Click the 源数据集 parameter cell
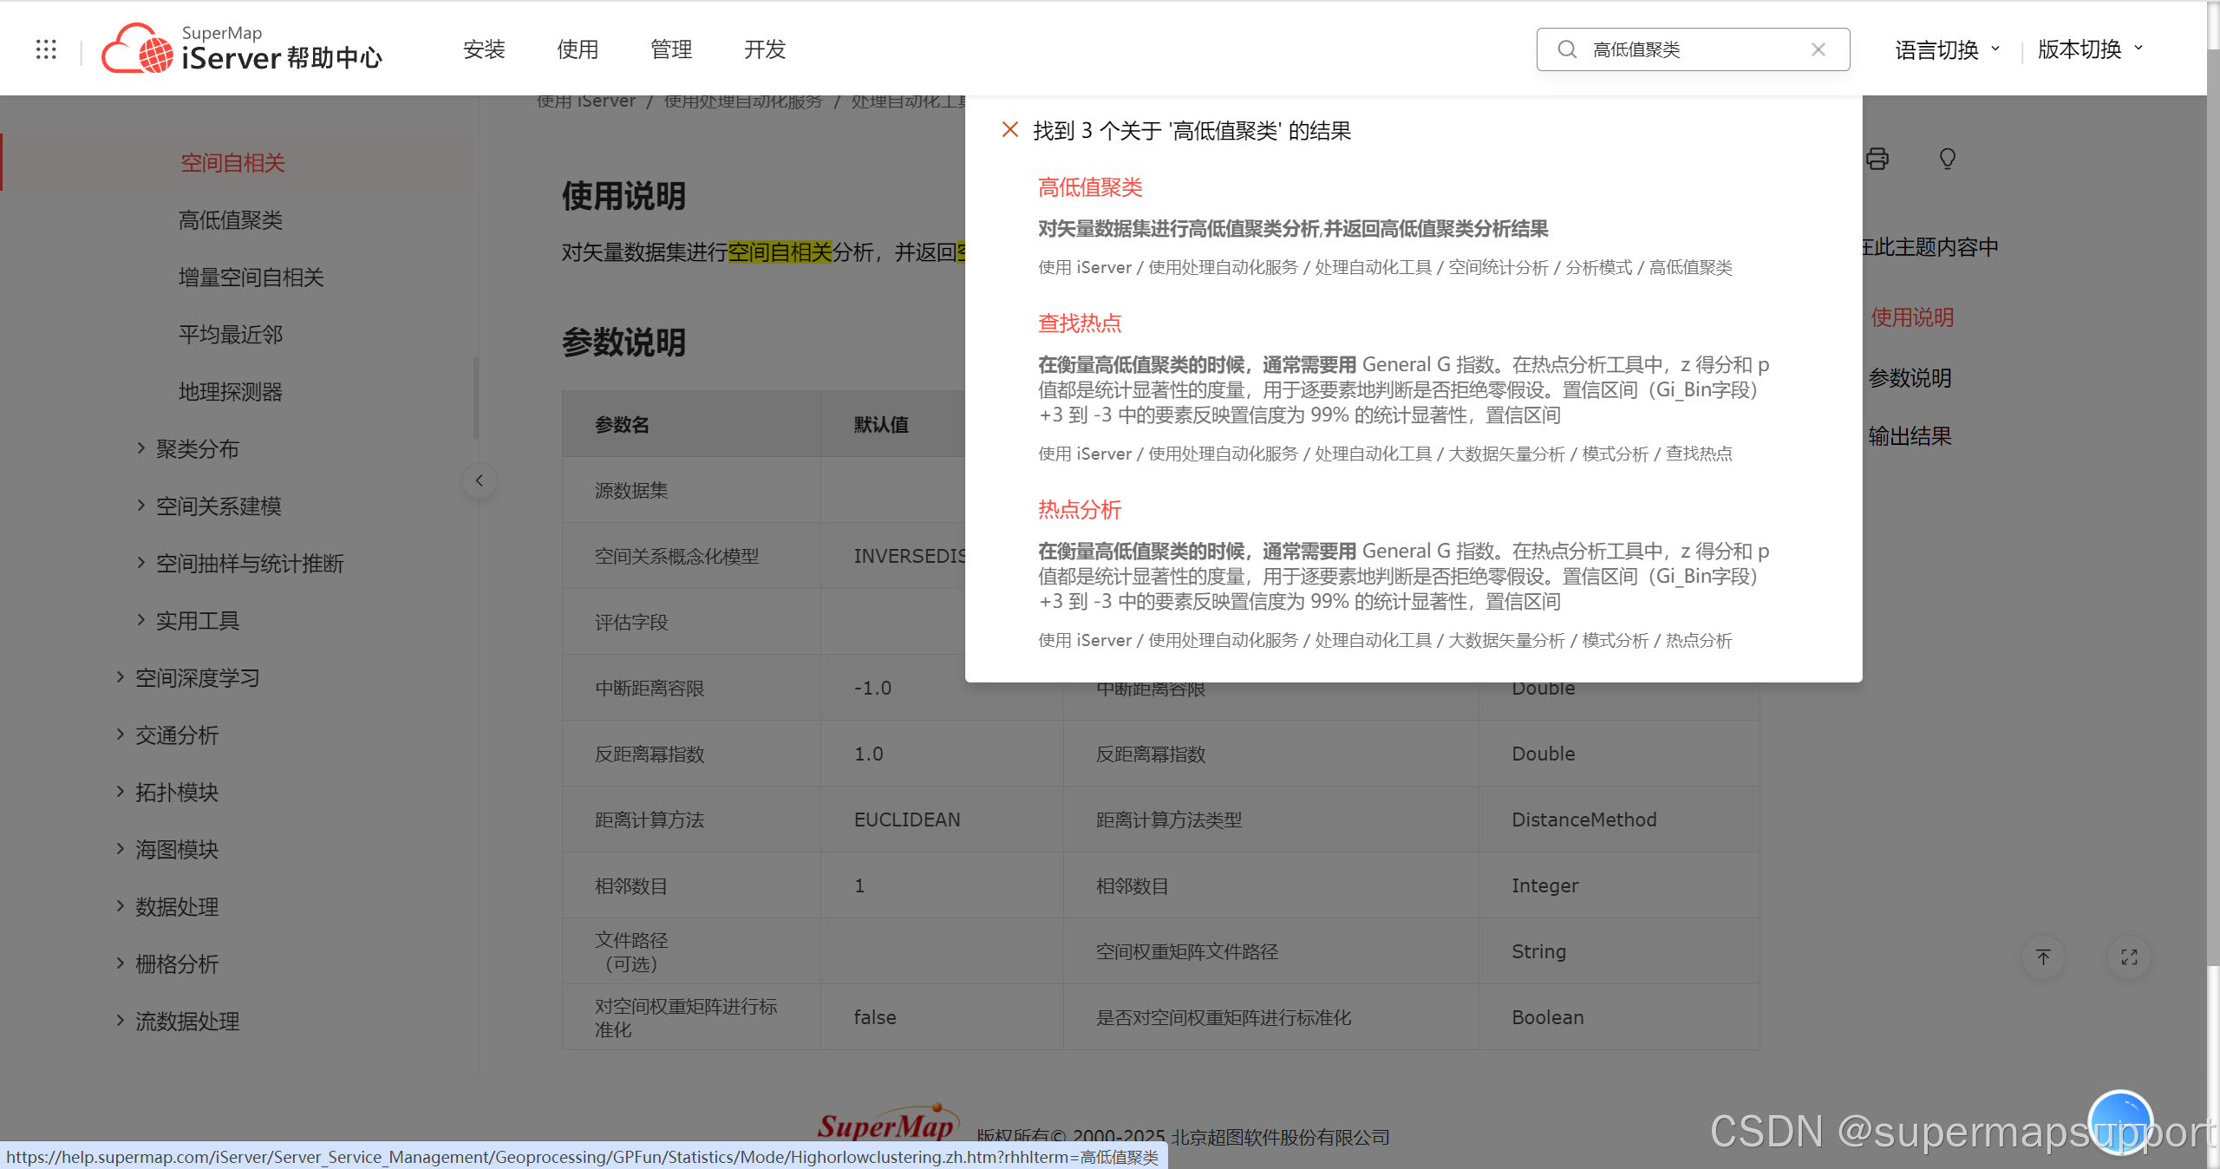Screen dimensions: 2220x1169 tap(691, 490)
